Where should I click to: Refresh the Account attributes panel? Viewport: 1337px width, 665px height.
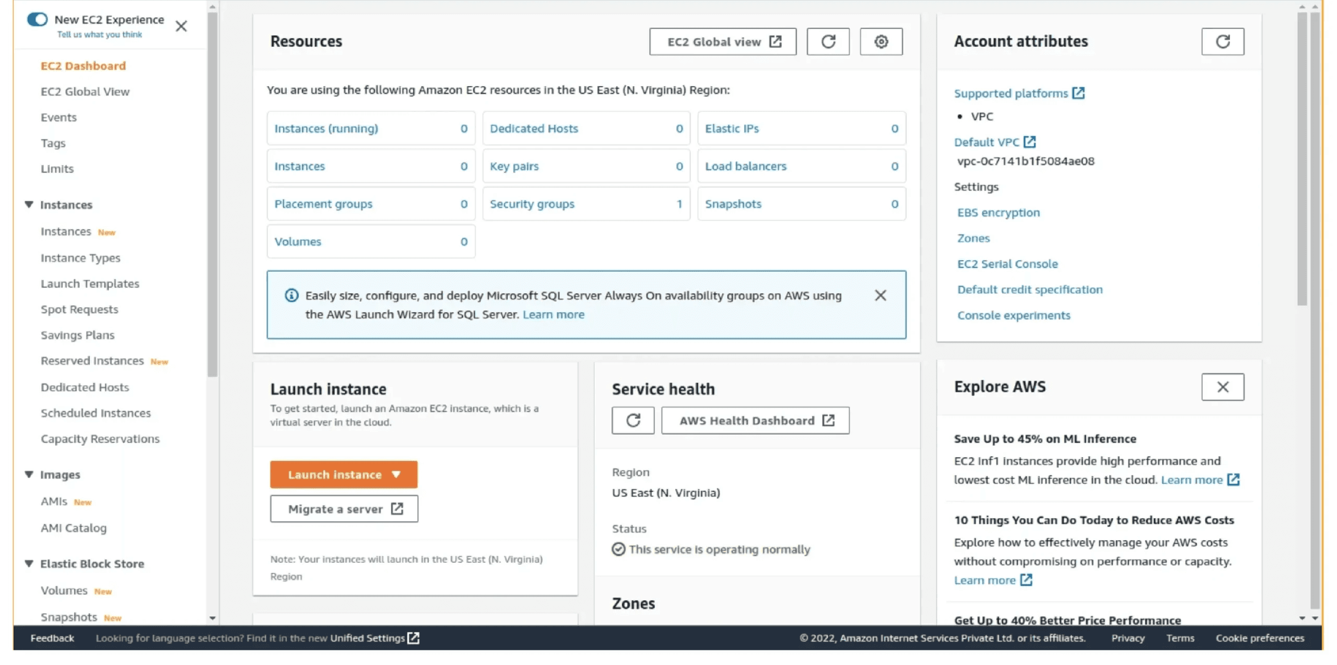(x=1222, y=42)
